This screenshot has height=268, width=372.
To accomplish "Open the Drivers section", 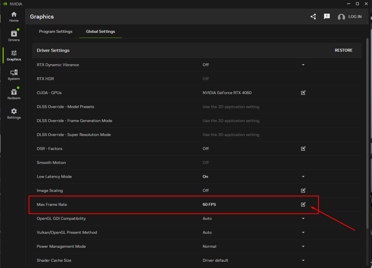I will click(x=14, y=36).
